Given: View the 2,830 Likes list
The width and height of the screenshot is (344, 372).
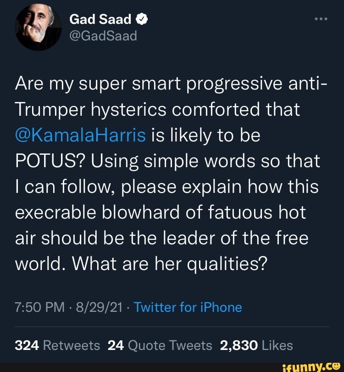Looking at the screenshot, I should [256, 345].
